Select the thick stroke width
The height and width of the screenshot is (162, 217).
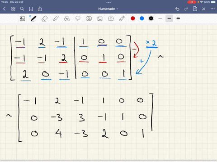click(178, 18)
